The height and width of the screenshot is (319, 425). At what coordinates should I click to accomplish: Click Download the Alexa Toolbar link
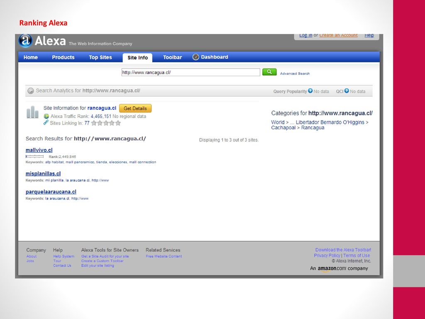point(343,250)
